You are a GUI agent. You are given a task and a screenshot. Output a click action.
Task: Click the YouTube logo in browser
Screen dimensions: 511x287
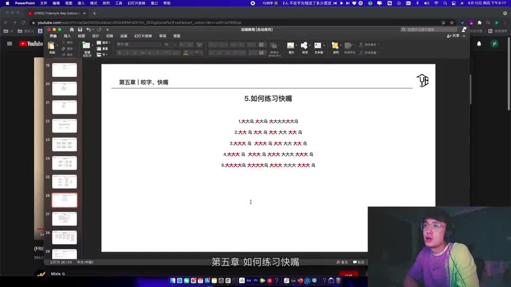pyautogui.click(x=31, y=44)
